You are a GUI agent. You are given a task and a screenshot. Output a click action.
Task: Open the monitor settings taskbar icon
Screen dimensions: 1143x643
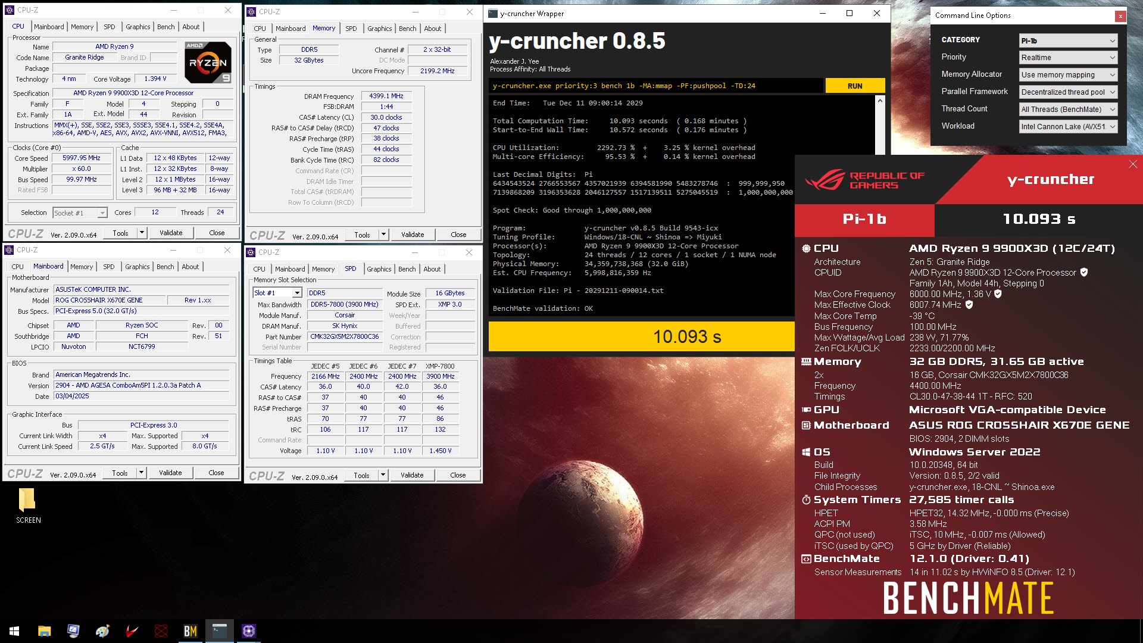(x=73, y=631)
